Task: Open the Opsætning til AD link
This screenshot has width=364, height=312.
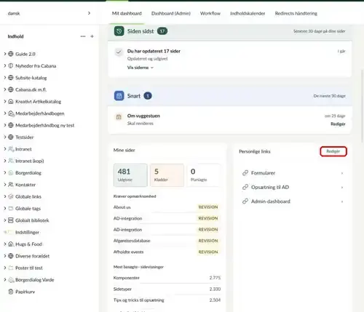Action: tap(293, 187)
